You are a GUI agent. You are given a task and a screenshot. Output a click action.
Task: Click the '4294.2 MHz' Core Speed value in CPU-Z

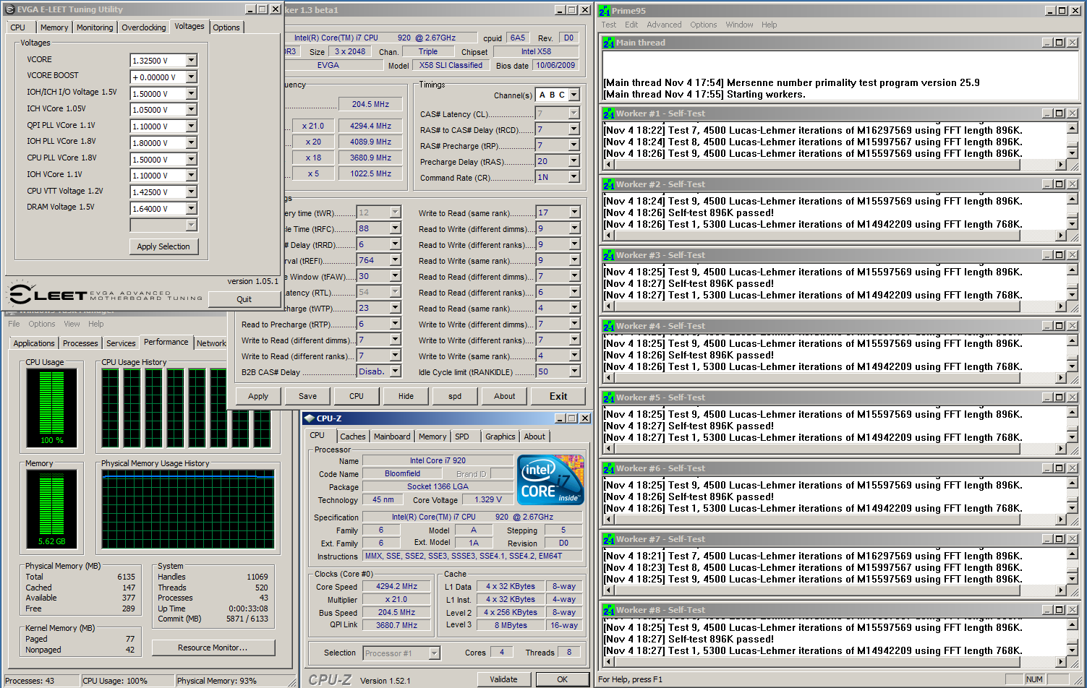(396, 587)
